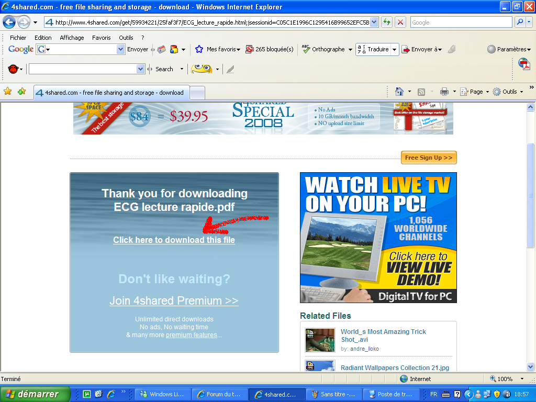536x402 pixels.
Task: Click the Favorites Center star icon
Action: (x=7, y=91)
